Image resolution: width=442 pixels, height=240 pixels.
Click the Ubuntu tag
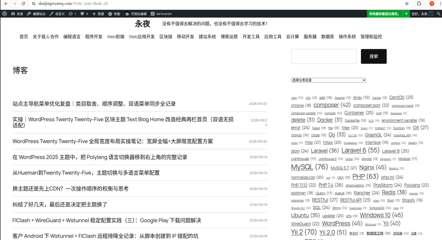click(305, 215)
